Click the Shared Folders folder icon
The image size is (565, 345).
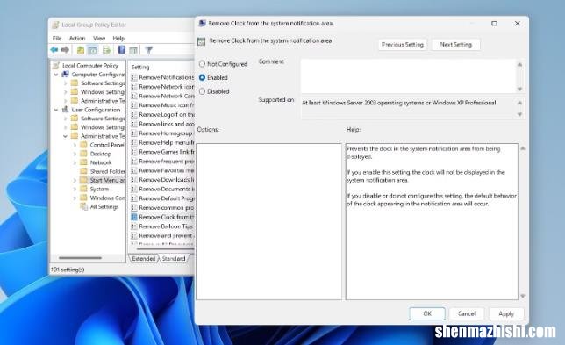click(83, 171)
